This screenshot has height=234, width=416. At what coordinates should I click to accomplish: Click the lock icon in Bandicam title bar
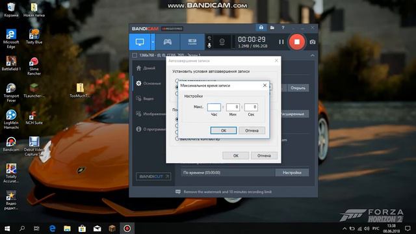point(261,27)
